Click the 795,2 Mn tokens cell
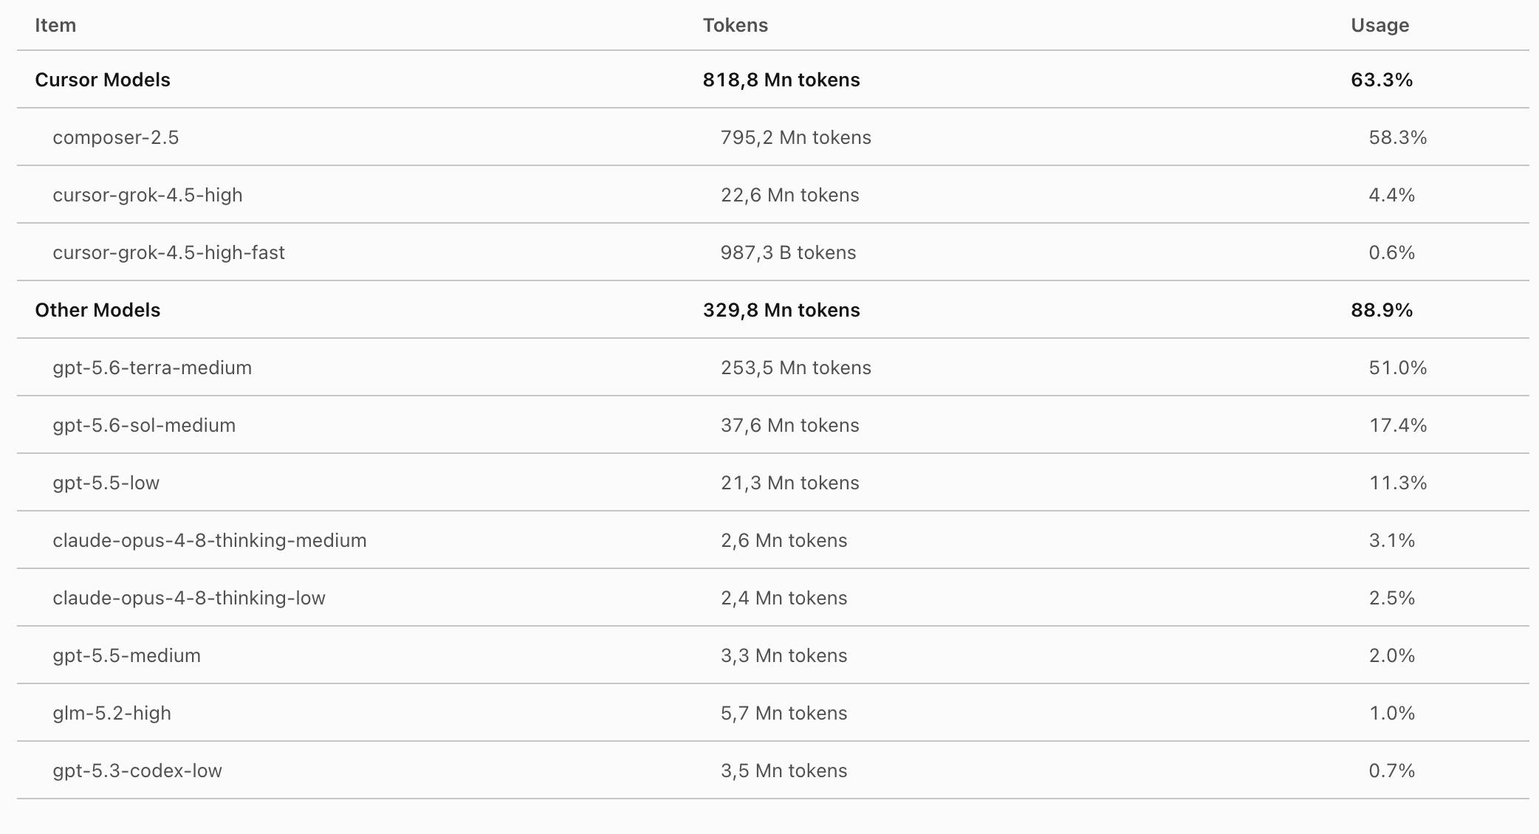Viewport: 1539px width, 834px height. coord(796,137)
